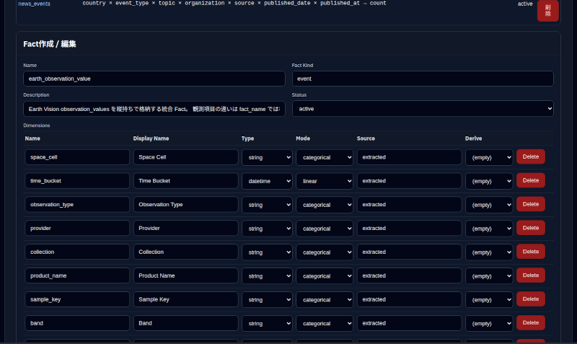
Task: Open the news_events fact link
Action: coord(34,4)
